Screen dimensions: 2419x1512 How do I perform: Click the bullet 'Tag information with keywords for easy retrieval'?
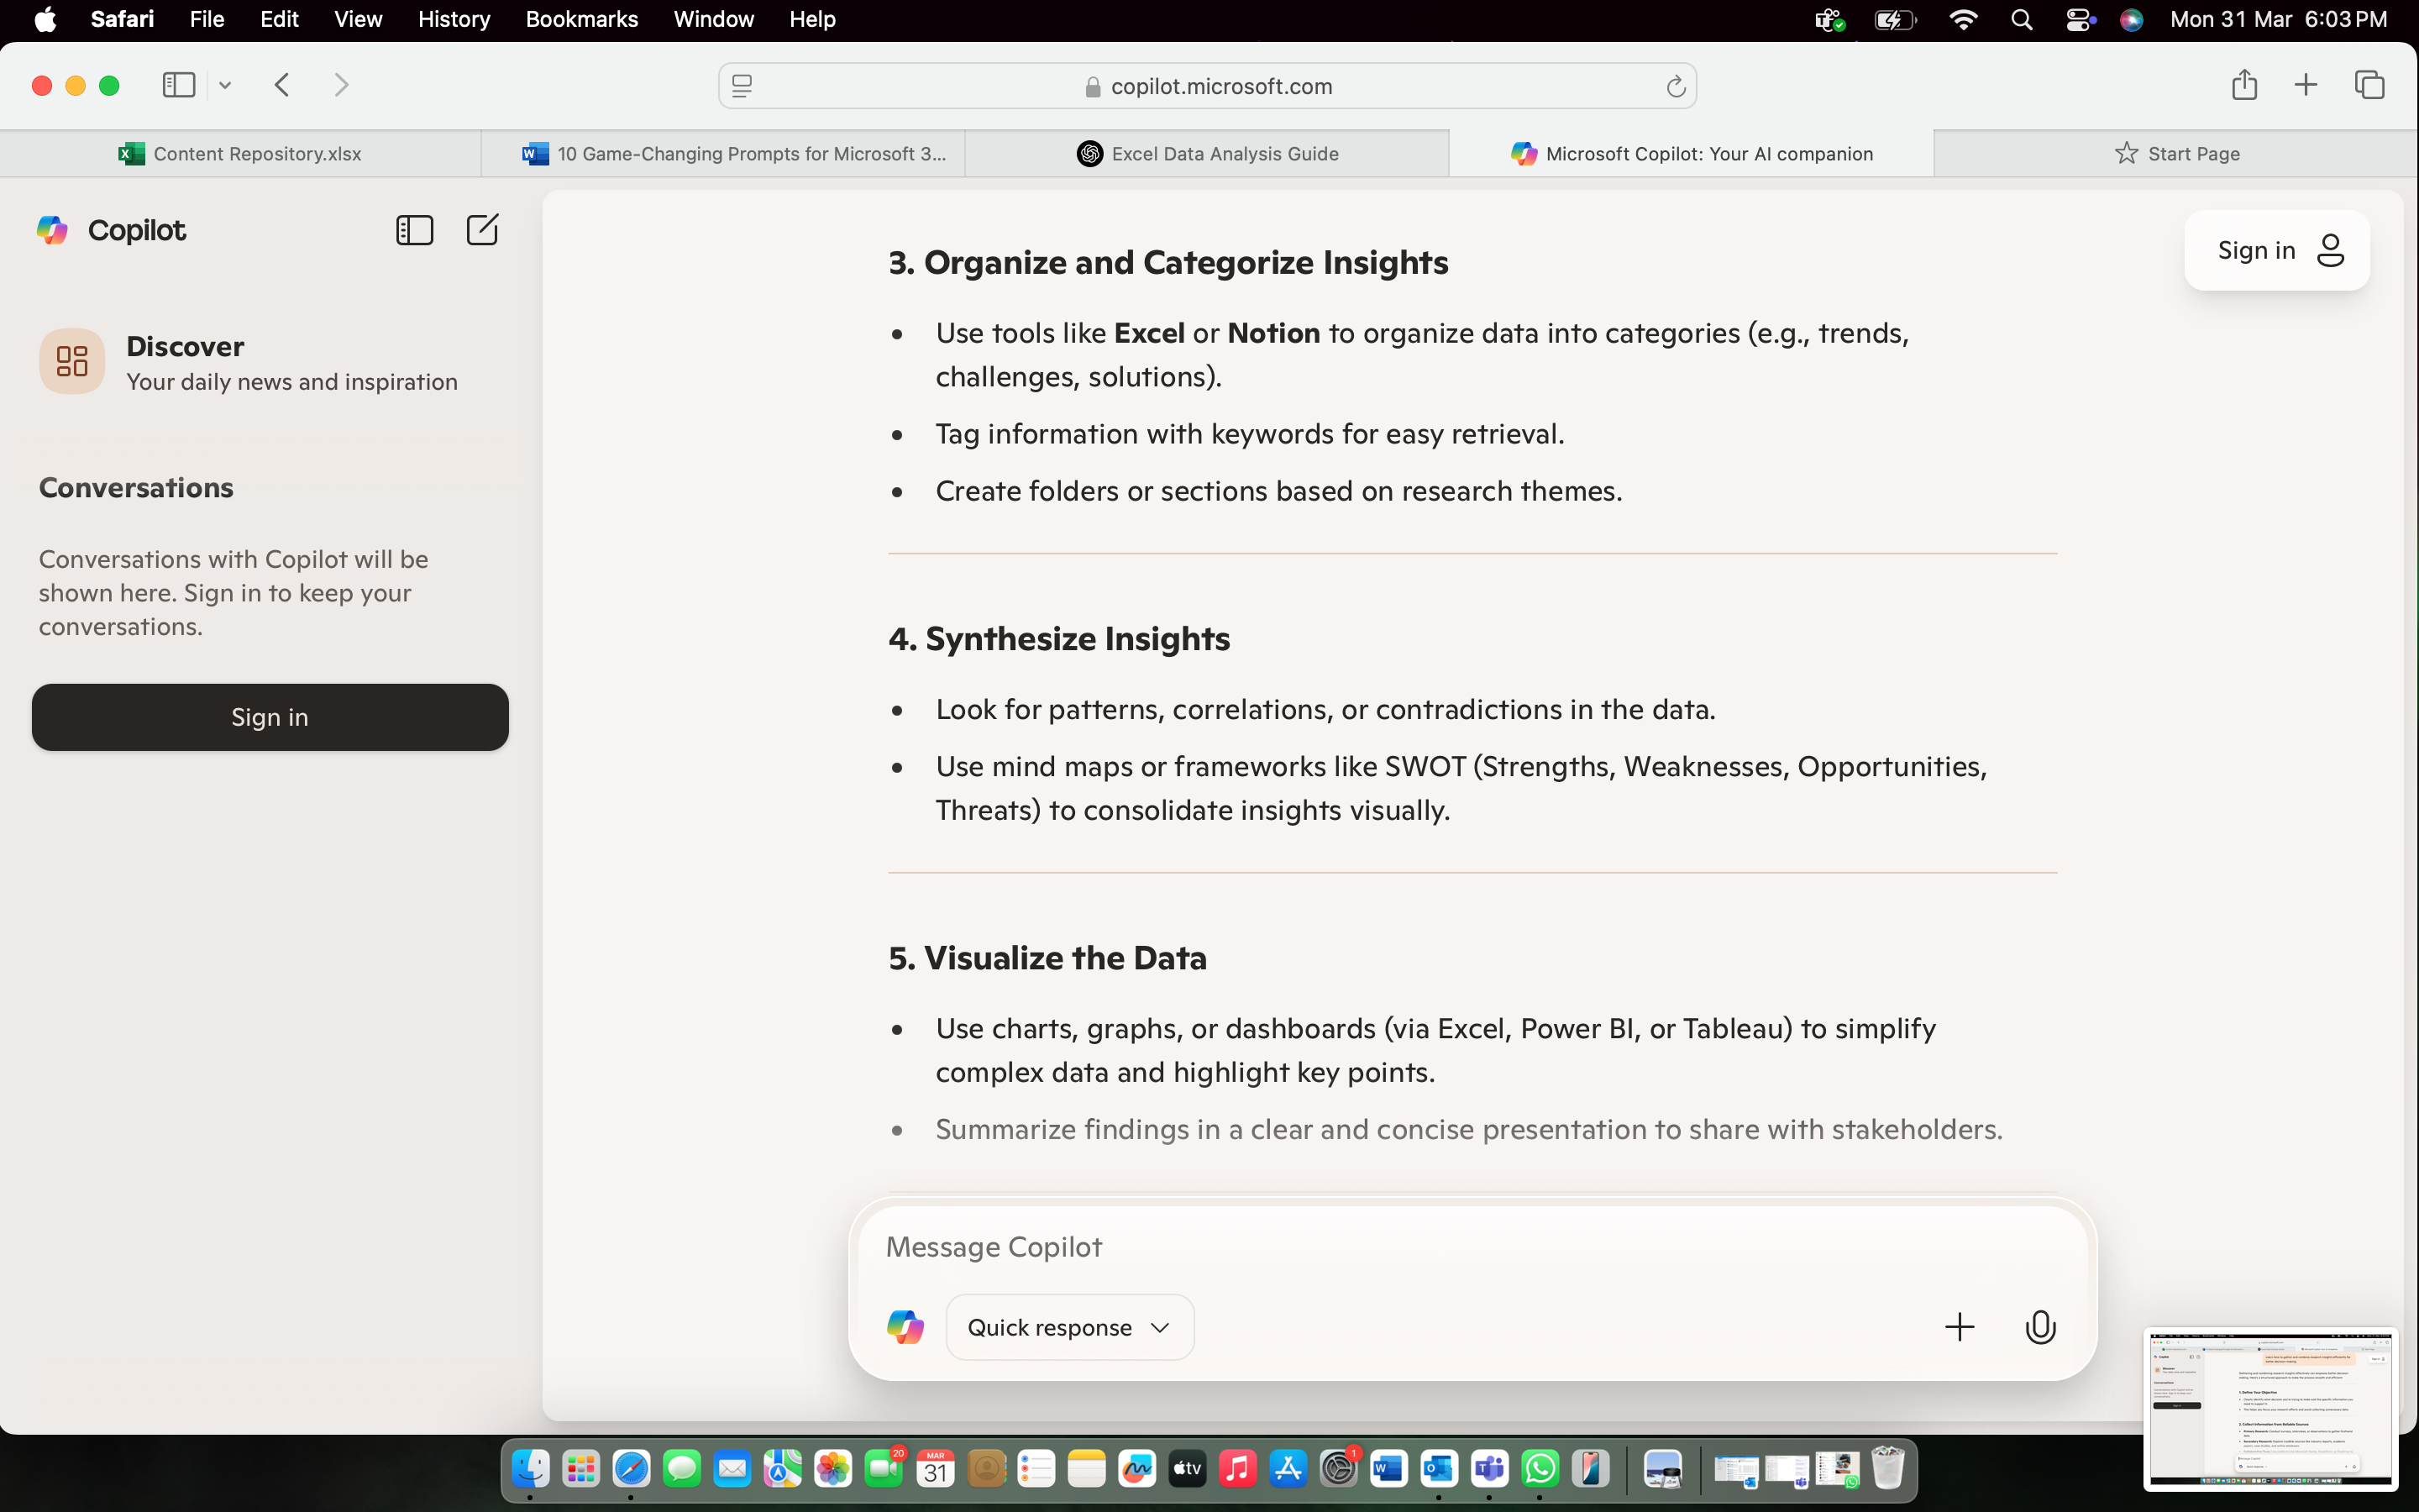(1250, 434)
